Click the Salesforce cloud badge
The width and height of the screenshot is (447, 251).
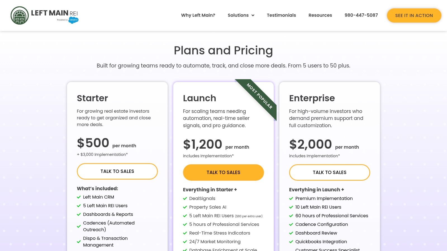tap(73, 20)
